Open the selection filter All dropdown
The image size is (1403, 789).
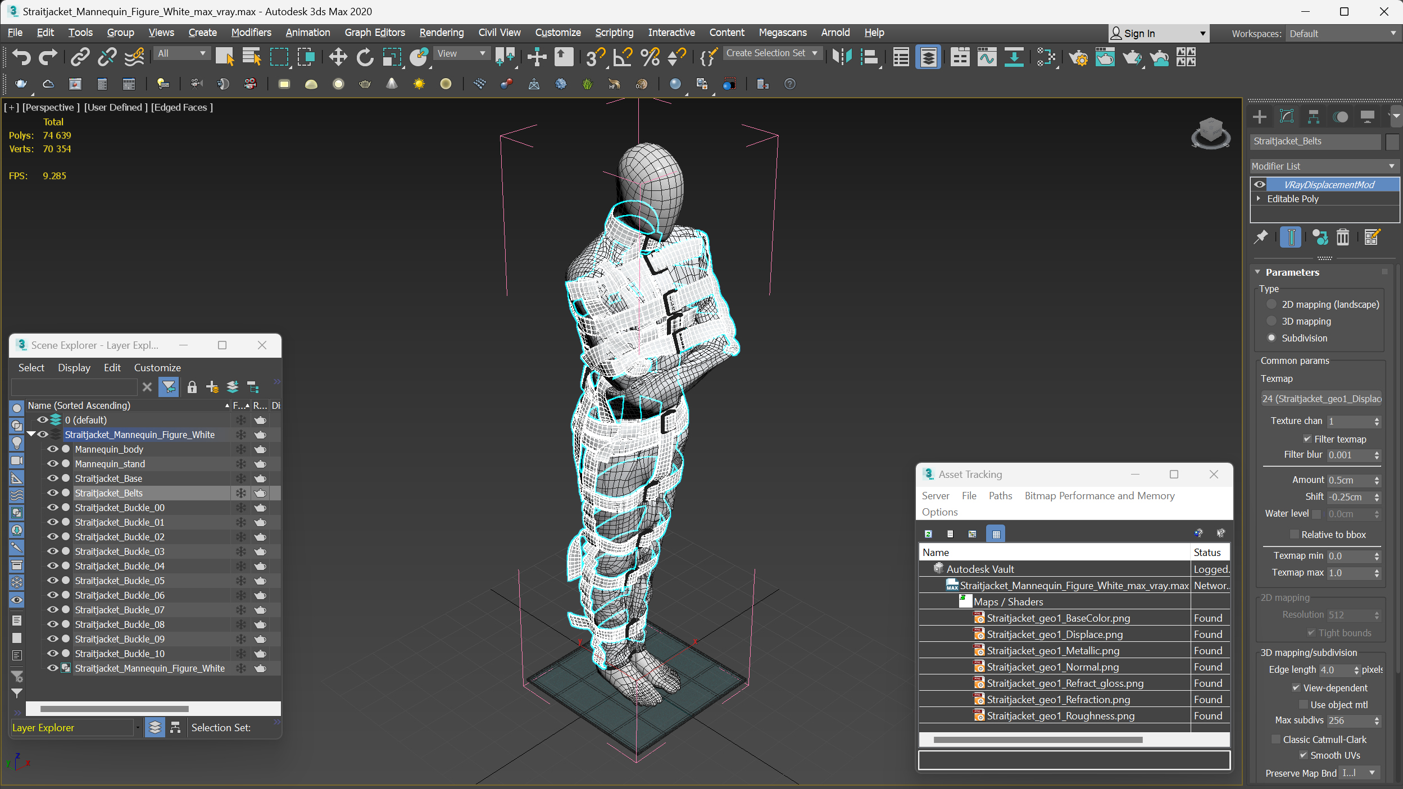(x=181, y=53)
